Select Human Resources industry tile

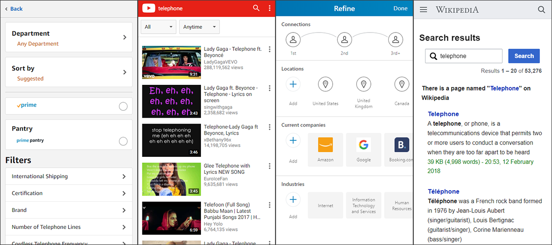pos(399,205)
